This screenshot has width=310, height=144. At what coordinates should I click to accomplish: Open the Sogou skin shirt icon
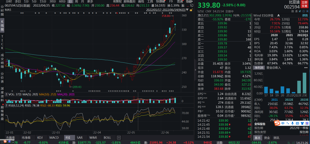pos(302,123)
